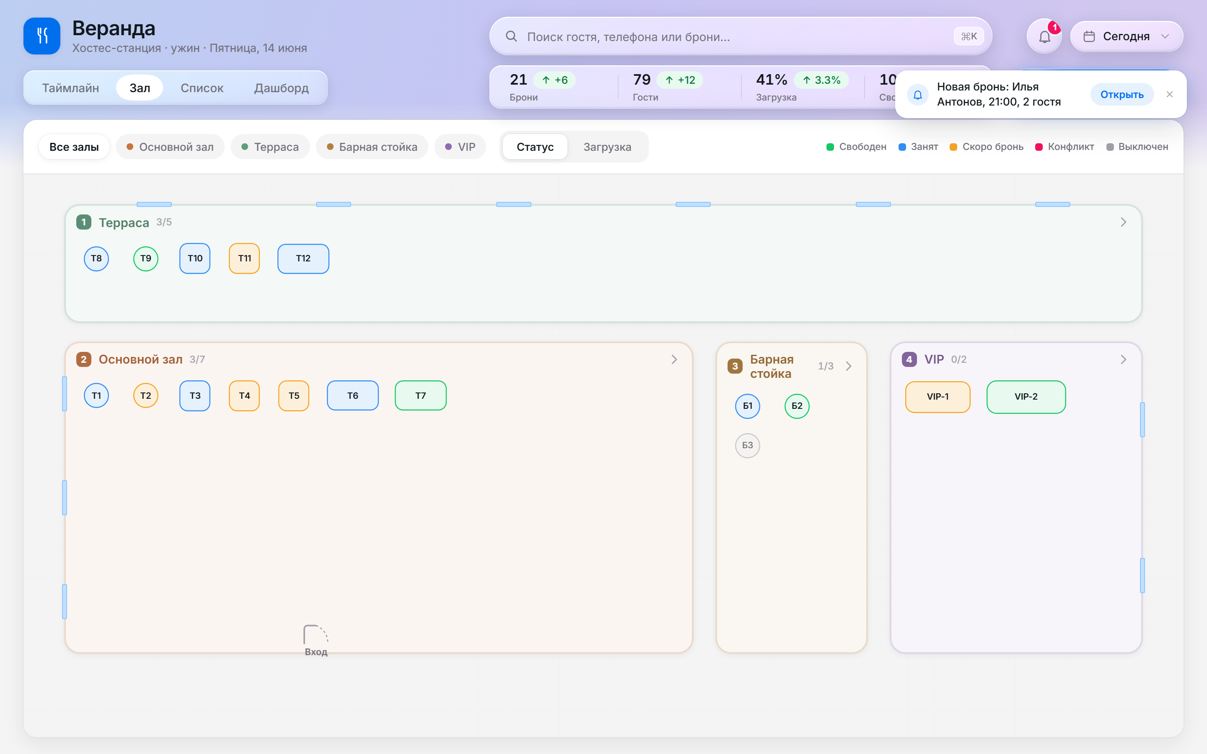1207x754 pixels.
Task: Click Открыть in the new booking toast
Action: tap(1122, 94)
